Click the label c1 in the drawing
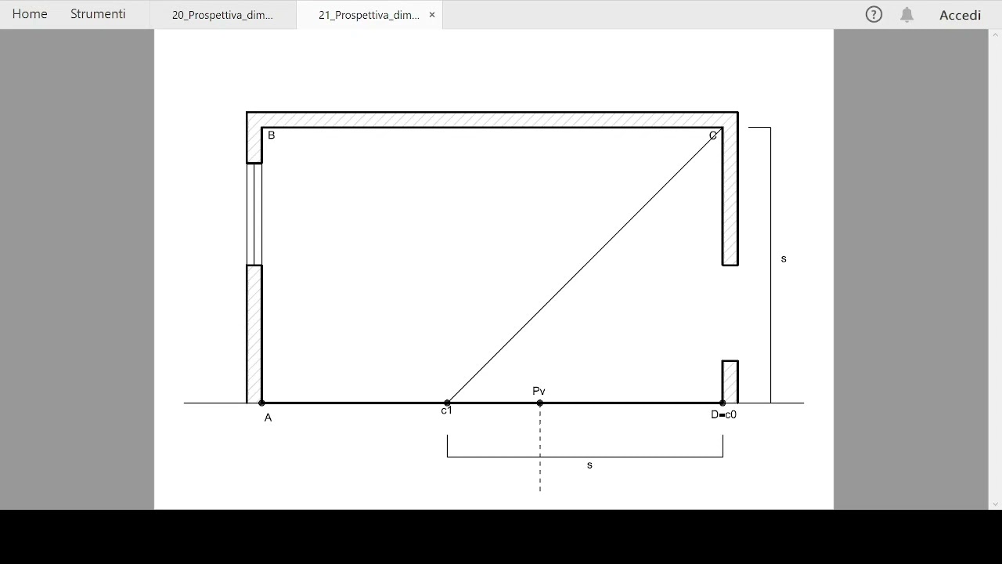 click(x=446, y=410)
